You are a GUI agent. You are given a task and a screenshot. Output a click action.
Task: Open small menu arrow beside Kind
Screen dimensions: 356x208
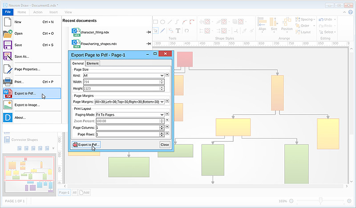click(x=167, y=75)
